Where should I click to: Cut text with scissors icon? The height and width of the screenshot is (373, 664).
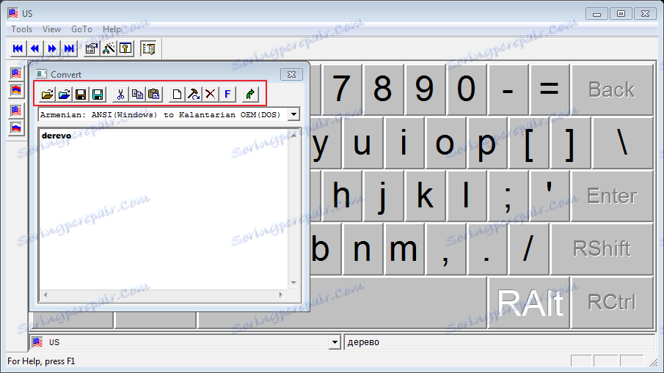click(x=120, y=94)
